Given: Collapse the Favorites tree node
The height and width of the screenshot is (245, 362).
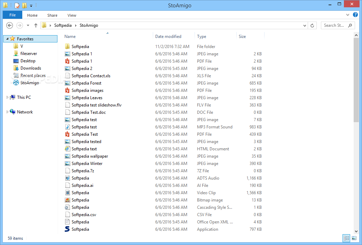Looking at the screenshot, I should 7,39.
